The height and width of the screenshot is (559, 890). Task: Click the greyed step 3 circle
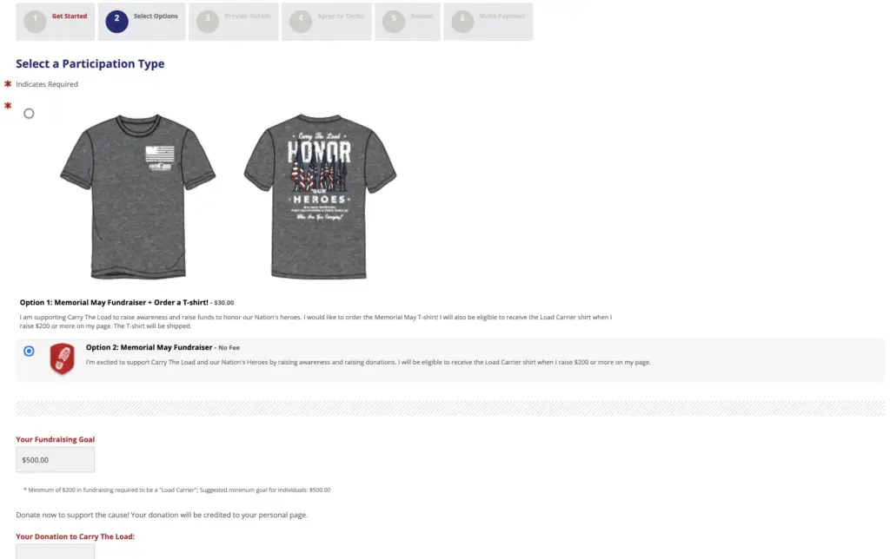click(x=207, y=22)
